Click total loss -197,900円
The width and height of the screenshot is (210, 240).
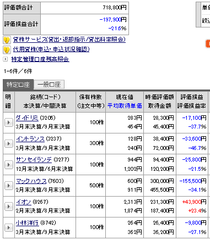click(113, 20)
